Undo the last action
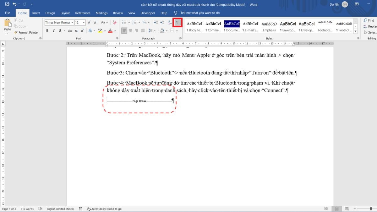The image size is (377, 212). (14, 4)
